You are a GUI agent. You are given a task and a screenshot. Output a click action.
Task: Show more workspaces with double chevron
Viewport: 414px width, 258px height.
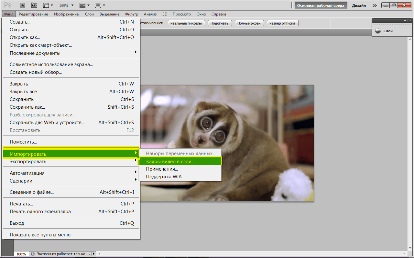point(374,5)
